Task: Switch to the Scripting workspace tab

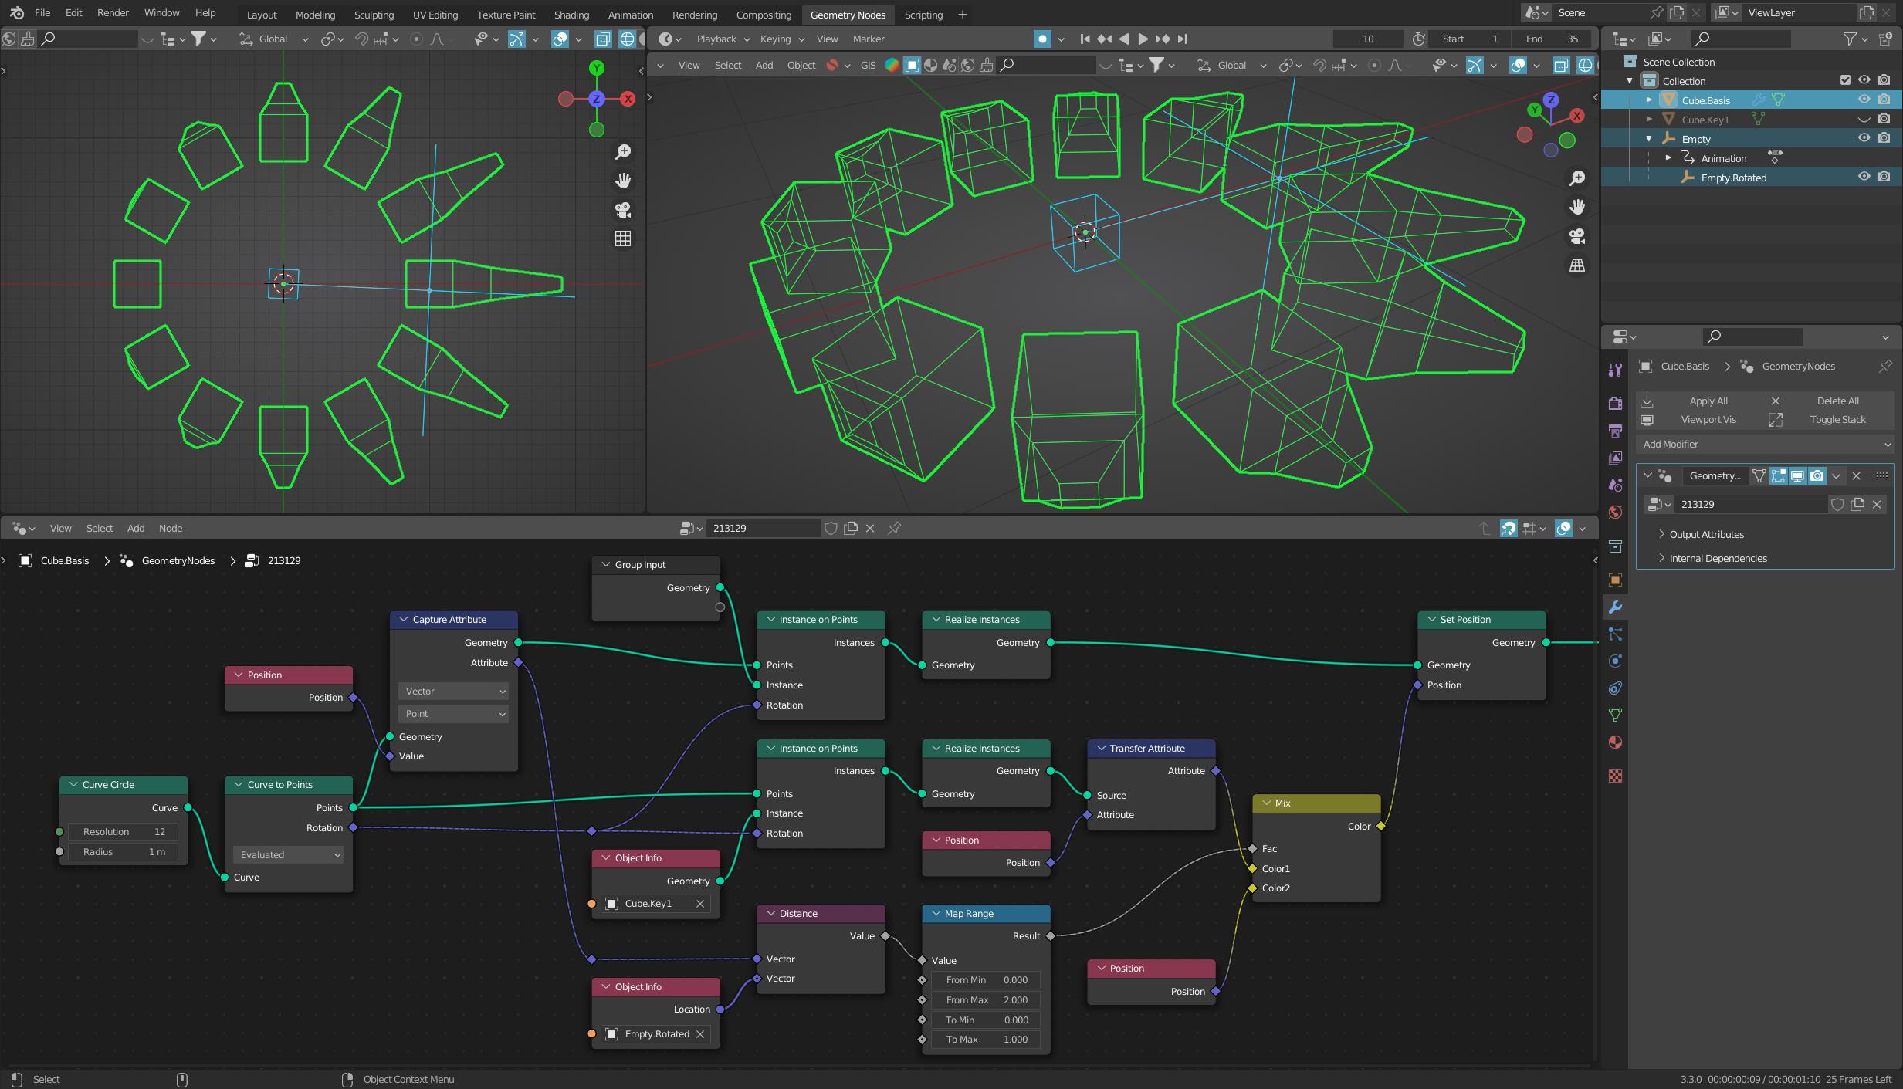Action: pyautogui.click(x=923, y=15)
